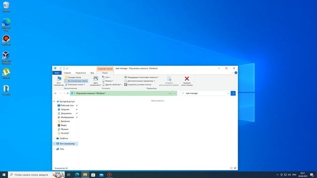Select the Search (Поиск) ribbon tab

pyautogui.click(x=105, y=73)
